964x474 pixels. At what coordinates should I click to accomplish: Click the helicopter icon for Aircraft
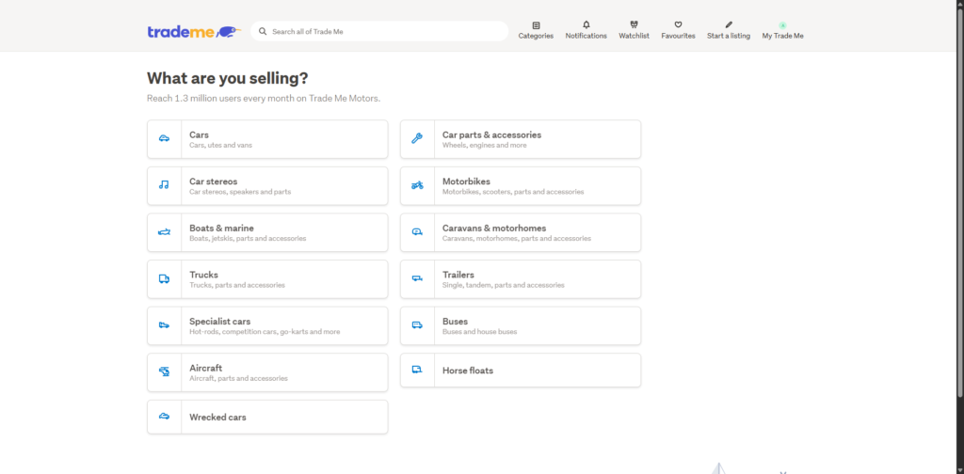click(164, 372)
